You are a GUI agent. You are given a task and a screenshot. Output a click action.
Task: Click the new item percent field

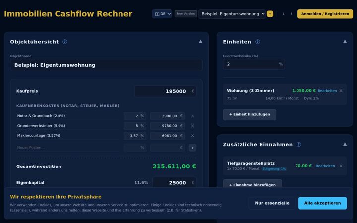click(135, 148)
